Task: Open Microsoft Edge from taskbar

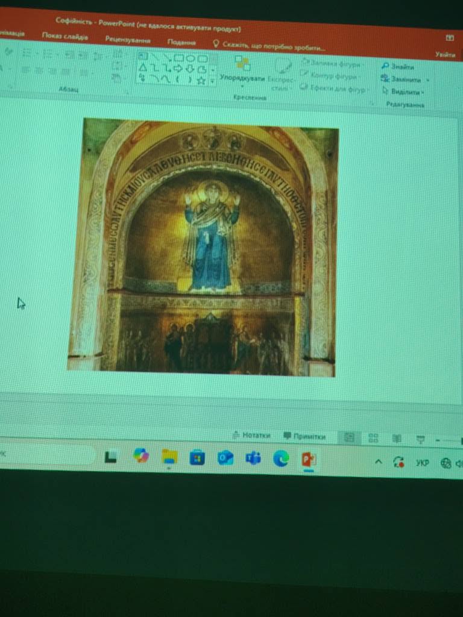Action: click(281, 459)
